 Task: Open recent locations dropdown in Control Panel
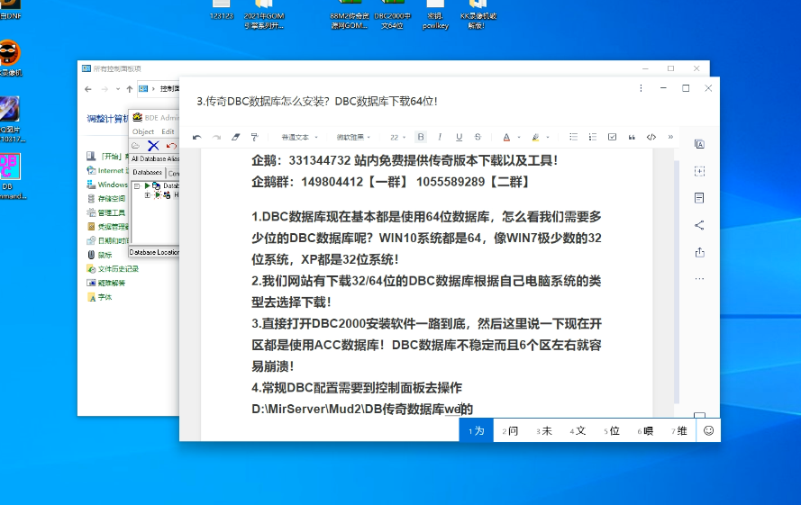click(x=117, y=89)
